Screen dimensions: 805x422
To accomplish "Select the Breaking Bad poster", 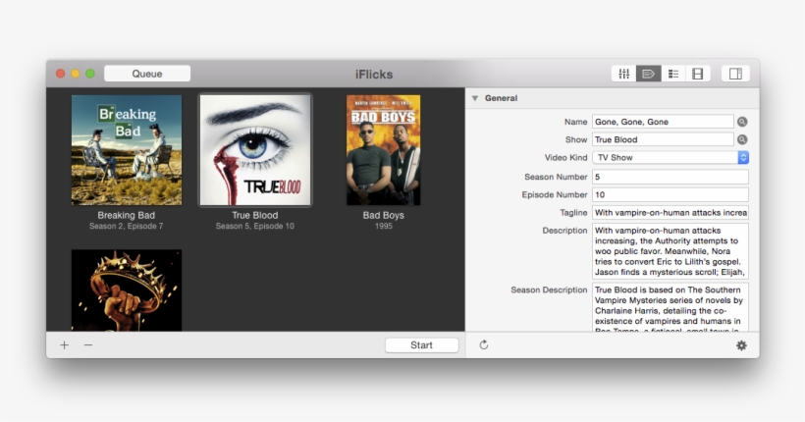I will tap(127, 149).
